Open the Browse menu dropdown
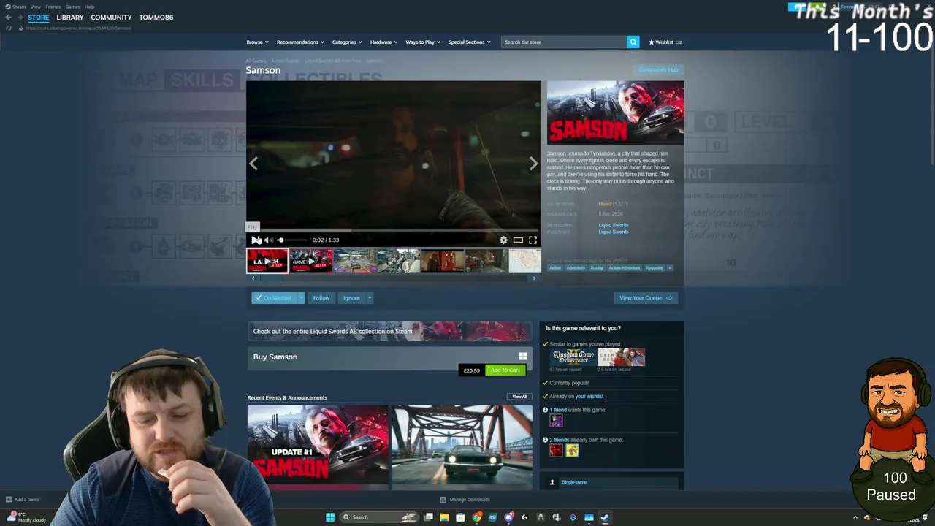This screenshot has height=526, width=935. point(257,42)
